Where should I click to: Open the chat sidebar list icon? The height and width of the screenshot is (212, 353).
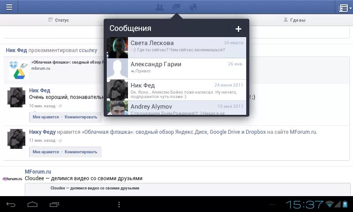click(x=344, y=8)
